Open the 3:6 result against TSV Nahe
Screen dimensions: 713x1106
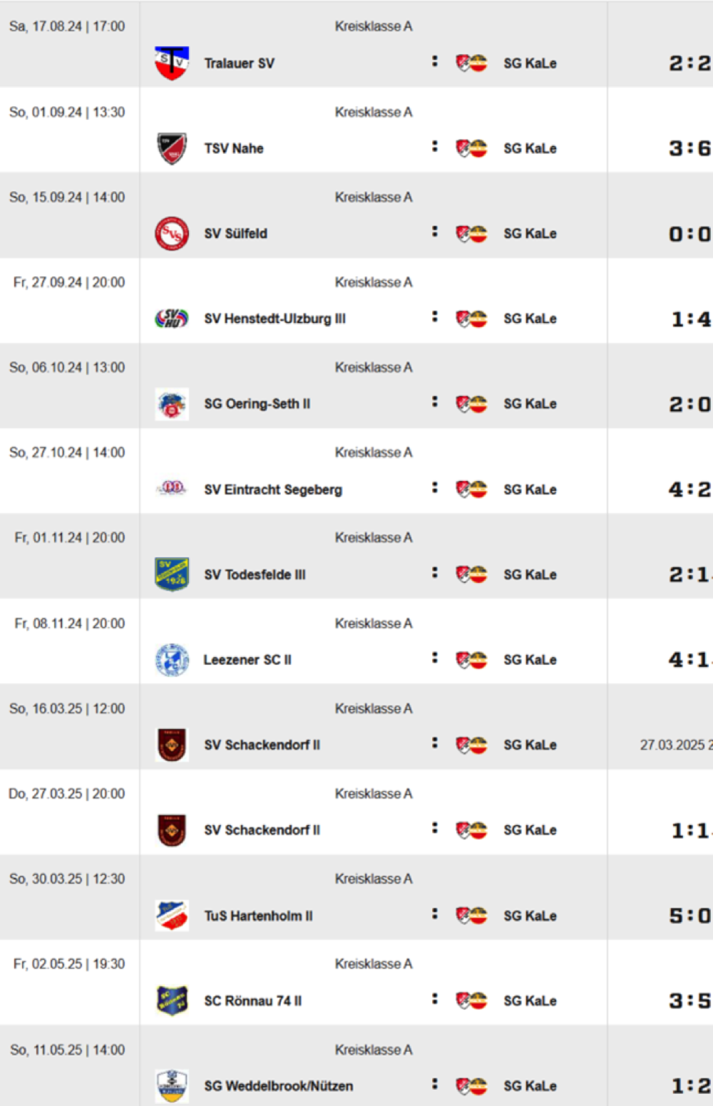(689, 148)
